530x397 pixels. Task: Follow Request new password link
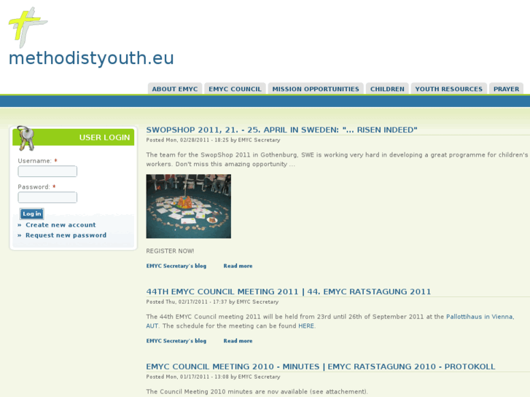tap(66, 235)
